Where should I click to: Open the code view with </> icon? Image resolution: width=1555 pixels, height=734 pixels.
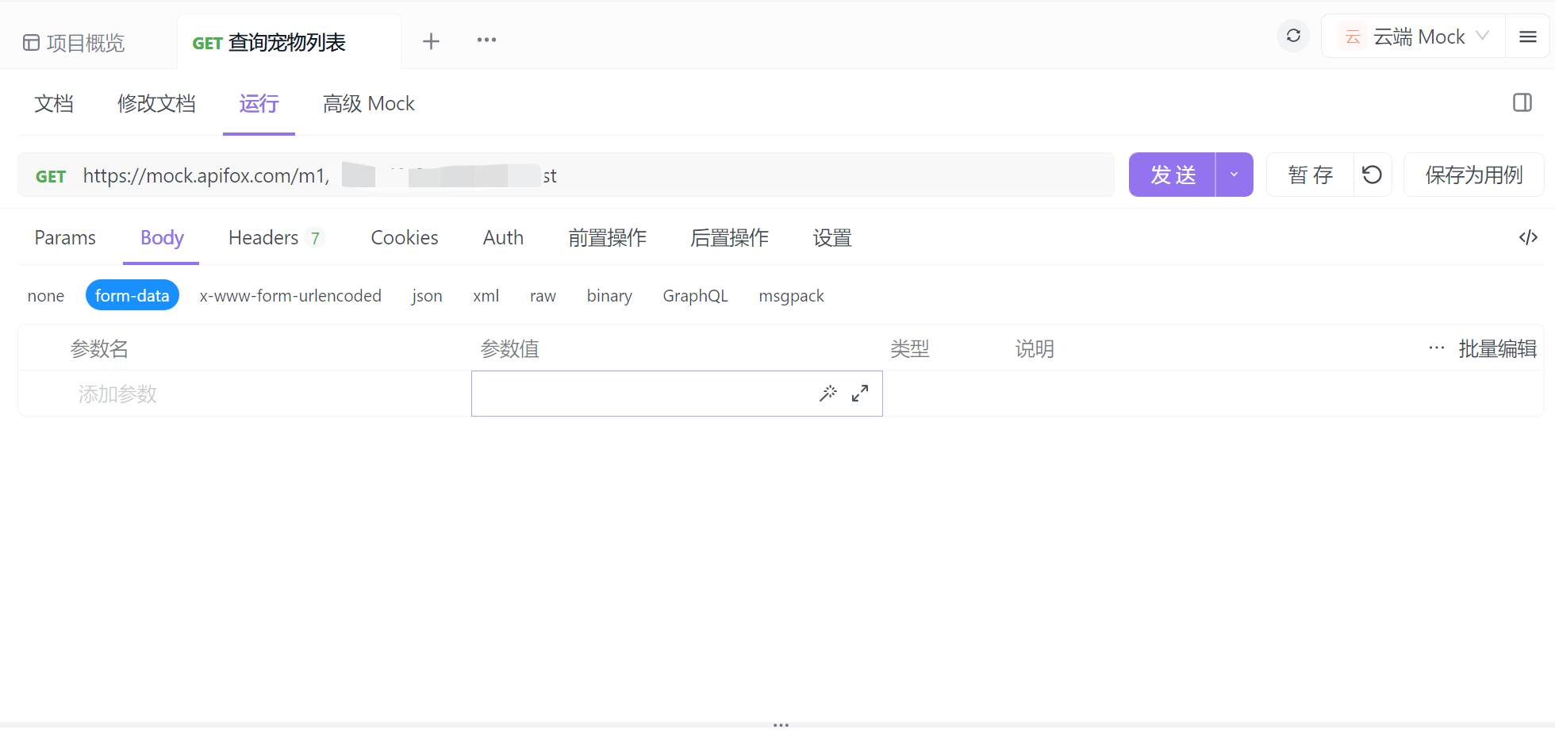coord(1528,237)
